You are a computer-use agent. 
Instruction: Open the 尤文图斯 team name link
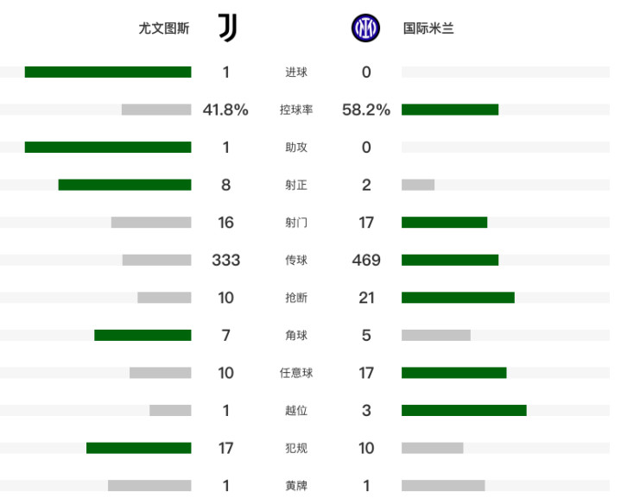[164, 28]
